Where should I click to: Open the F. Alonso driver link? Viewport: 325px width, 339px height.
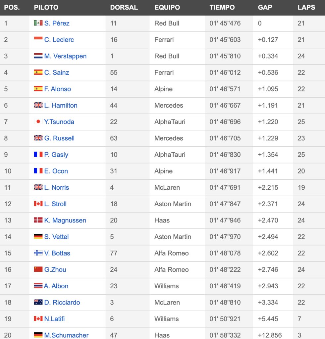point(58,89)
